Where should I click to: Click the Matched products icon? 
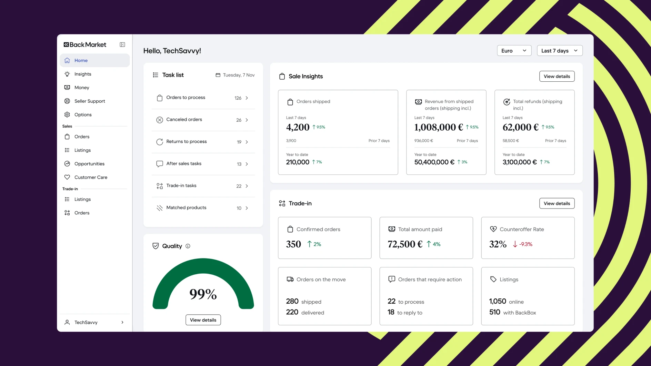(x=160, y=208)
